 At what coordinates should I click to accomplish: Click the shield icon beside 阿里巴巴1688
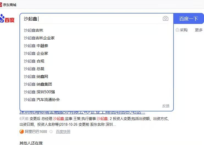coord(51,132)
